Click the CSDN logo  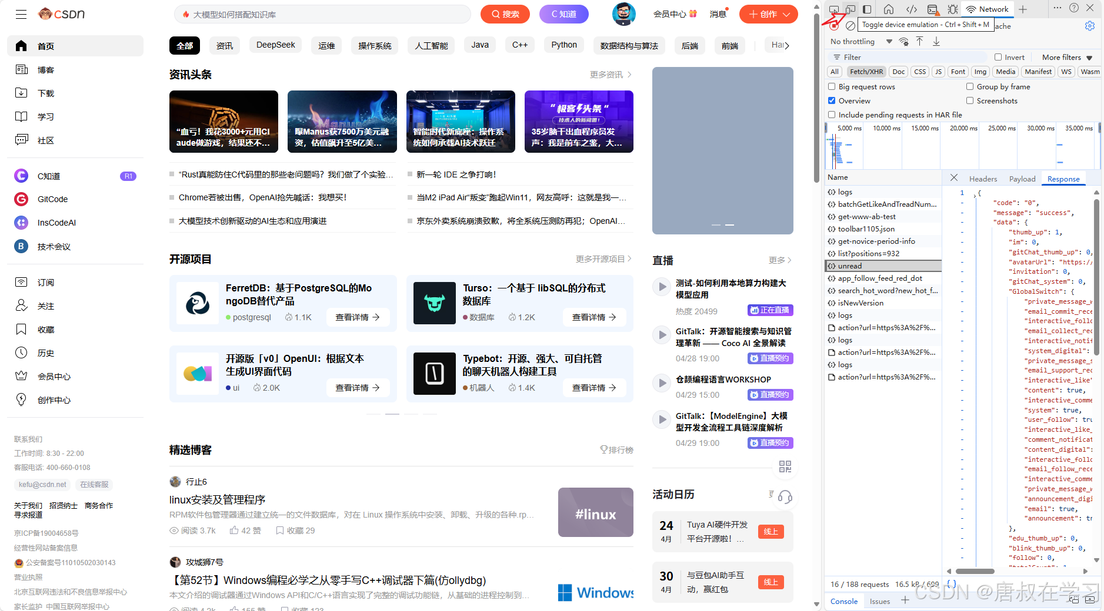tap(62, 14)
